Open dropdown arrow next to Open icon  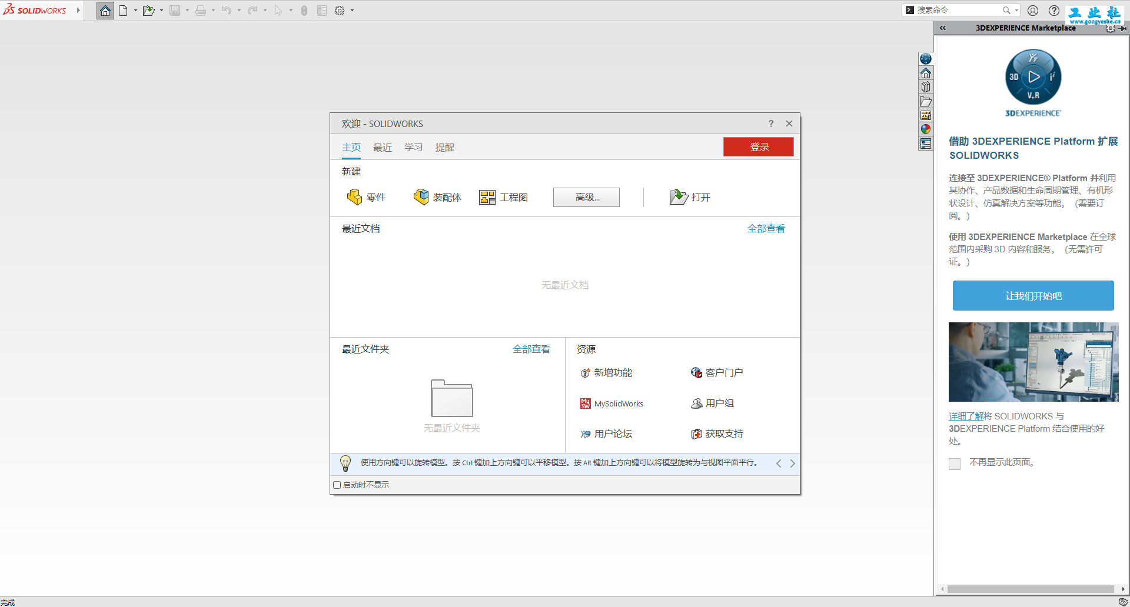[x=161, y=11]
